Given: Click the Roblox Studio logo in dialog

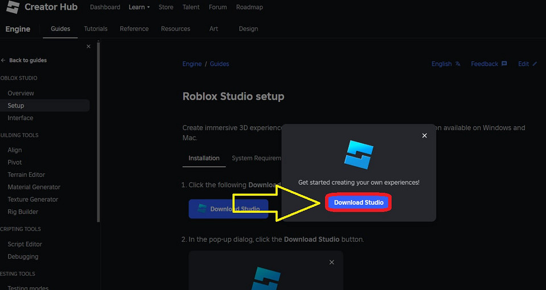Looking at the screenshot, I should tap(359, 155).
